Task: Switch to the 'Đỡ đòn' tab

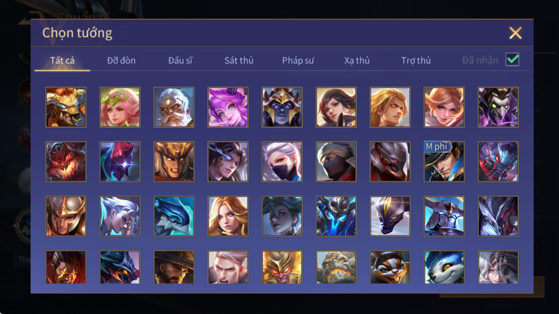Action: coord(121,60)
